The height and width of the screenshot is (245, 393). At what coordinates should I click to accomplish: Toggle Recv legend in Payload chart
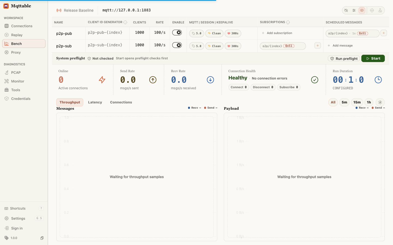[362, 108]
